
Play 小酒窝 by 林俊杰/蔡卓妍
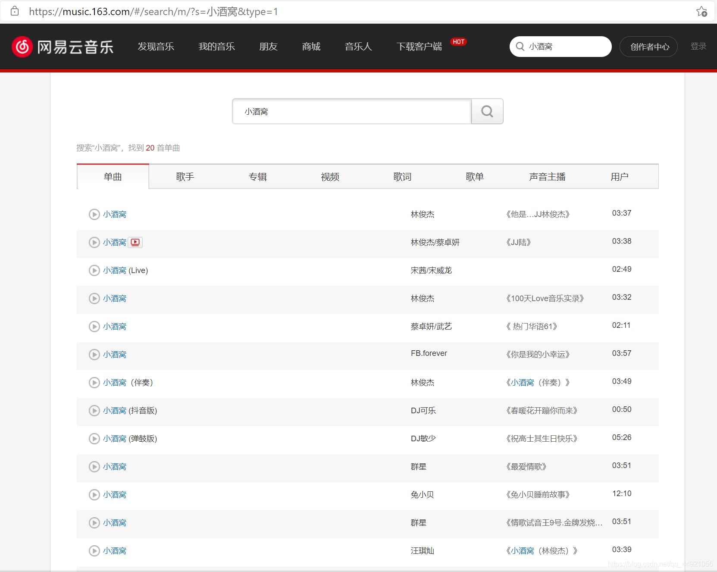(x=94, y=242)
